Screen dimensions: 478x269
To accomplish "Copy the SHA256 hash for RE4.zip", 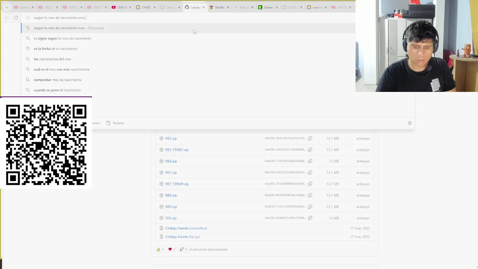I will coord(310,161).
